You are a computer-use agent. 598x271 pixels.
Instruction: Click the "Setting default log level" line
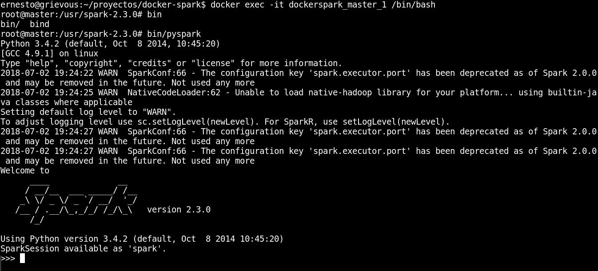88,112
